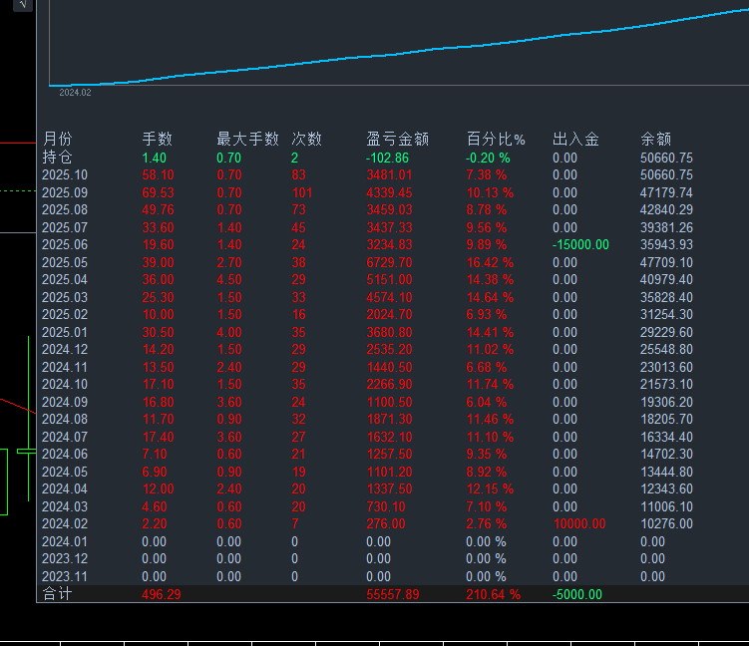Click the 12.15 % percentage value
The width and height of the screenshot is (749, 646).
click(x=490, y=488)
